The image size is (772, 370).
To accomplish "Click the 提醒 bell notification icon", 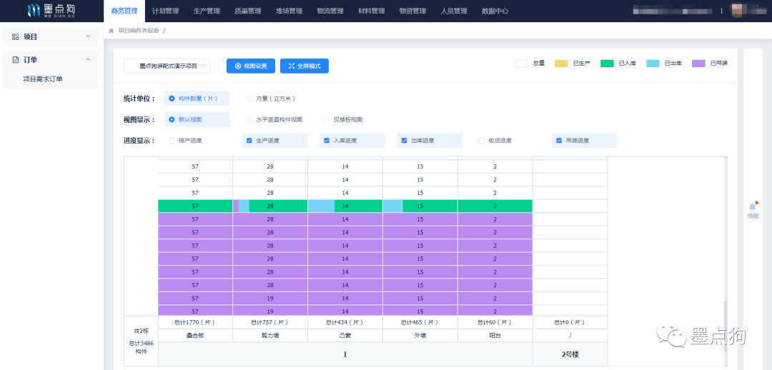I will point(752,206).
